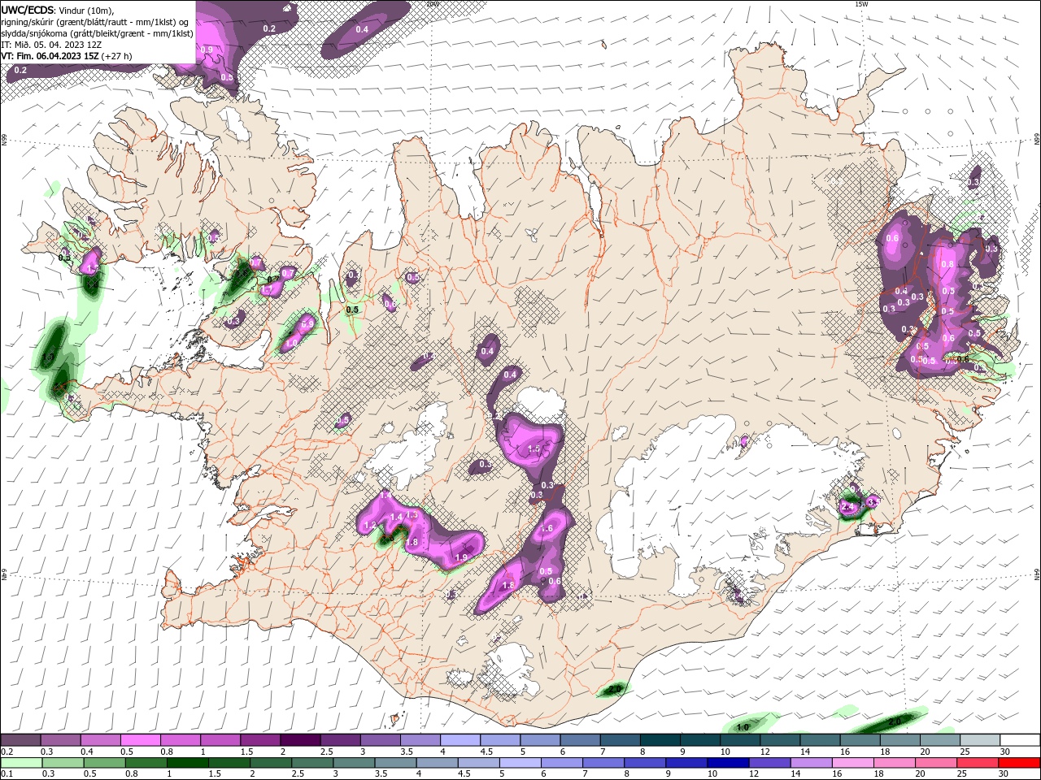Viewport: 1041px width, 780px height.
Task: Click the '1.5' value in the central highland pink blob
Action: coord(534,449)
